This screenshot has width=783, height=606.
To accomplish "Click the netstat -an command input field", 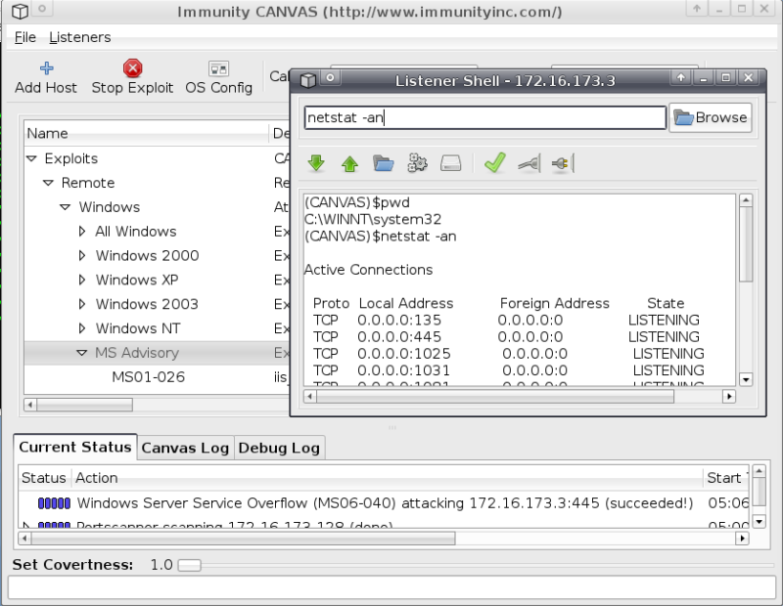I will [484, 117].
